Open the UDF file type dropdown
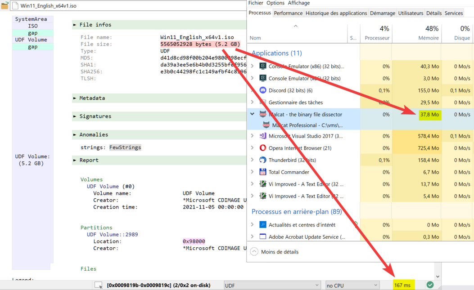 tap(272, 285)
